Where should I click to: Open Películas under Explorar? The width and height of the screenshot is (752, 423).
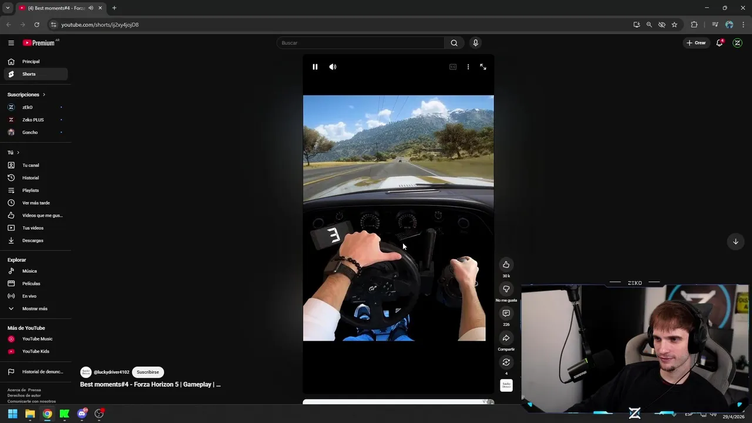pyautogui.click(x=35, y=284)
